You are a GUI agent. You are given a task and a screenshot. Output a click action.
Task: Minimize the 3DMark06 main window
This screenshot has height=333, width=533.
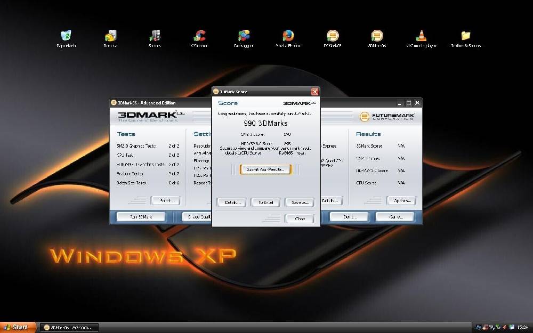(400, 103)
